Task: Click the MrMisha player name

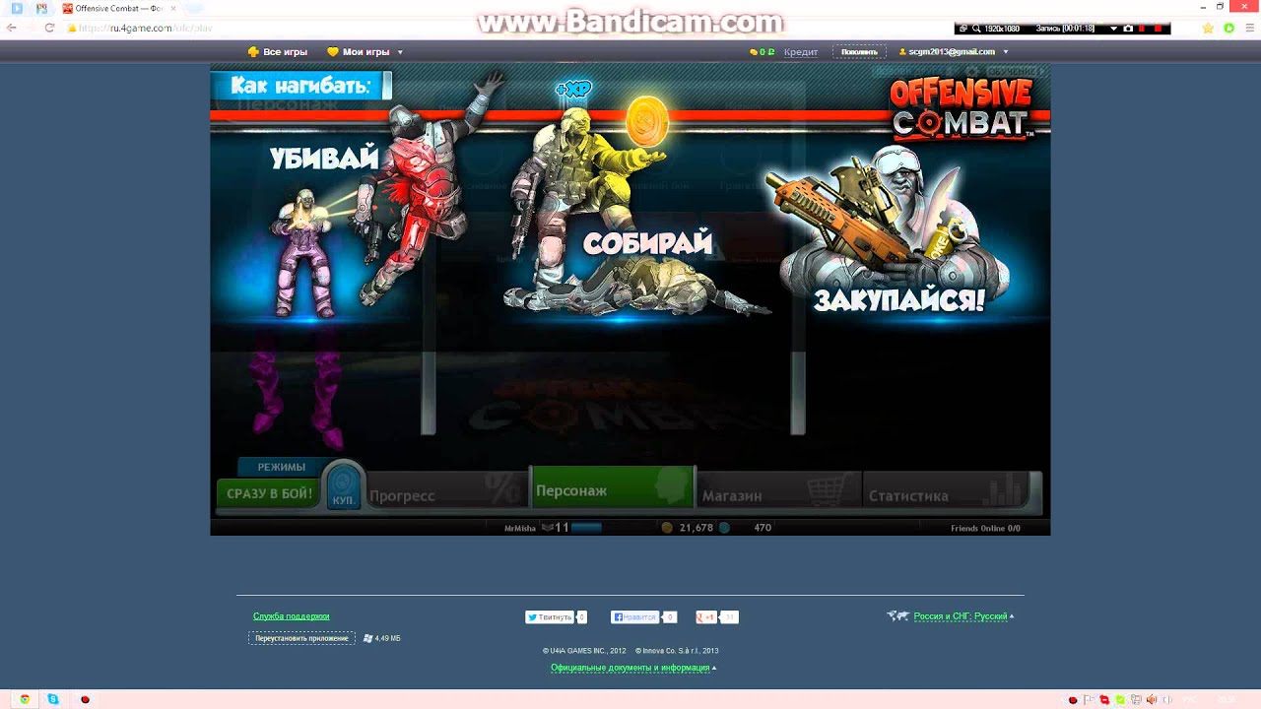Action: click(519, 528)
